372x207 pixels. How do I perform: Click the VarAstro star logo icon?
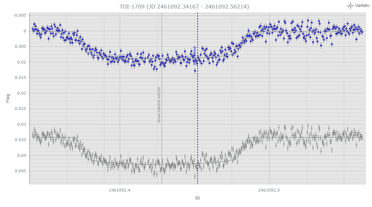(x=350, y=6)
